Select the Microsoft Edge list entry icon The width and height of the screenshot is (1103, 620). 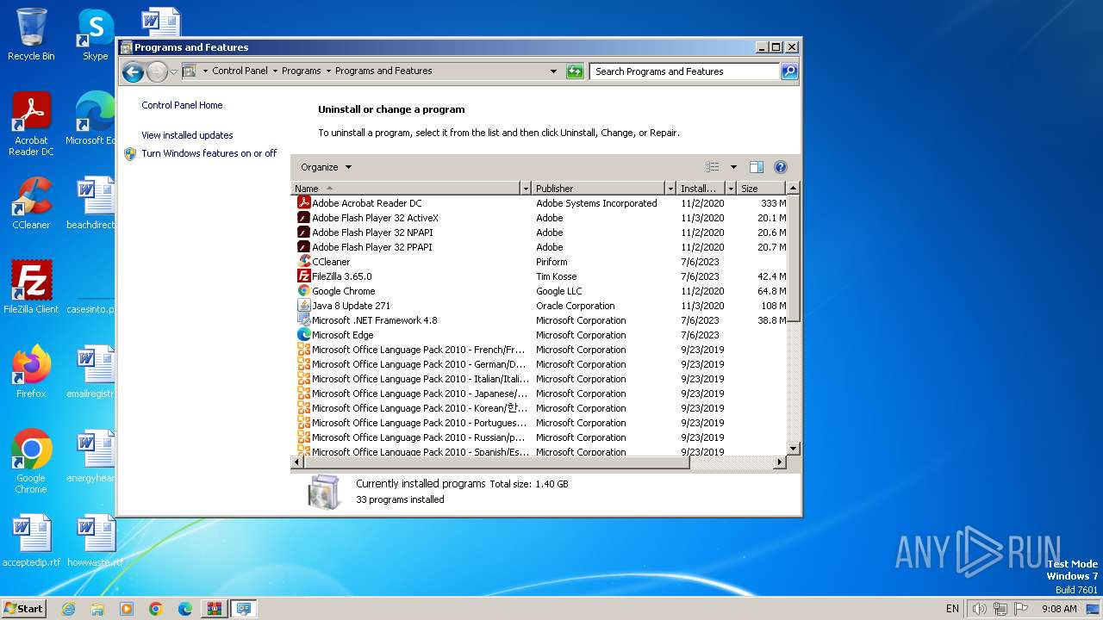pyautogui.click(x=303, y=335)
